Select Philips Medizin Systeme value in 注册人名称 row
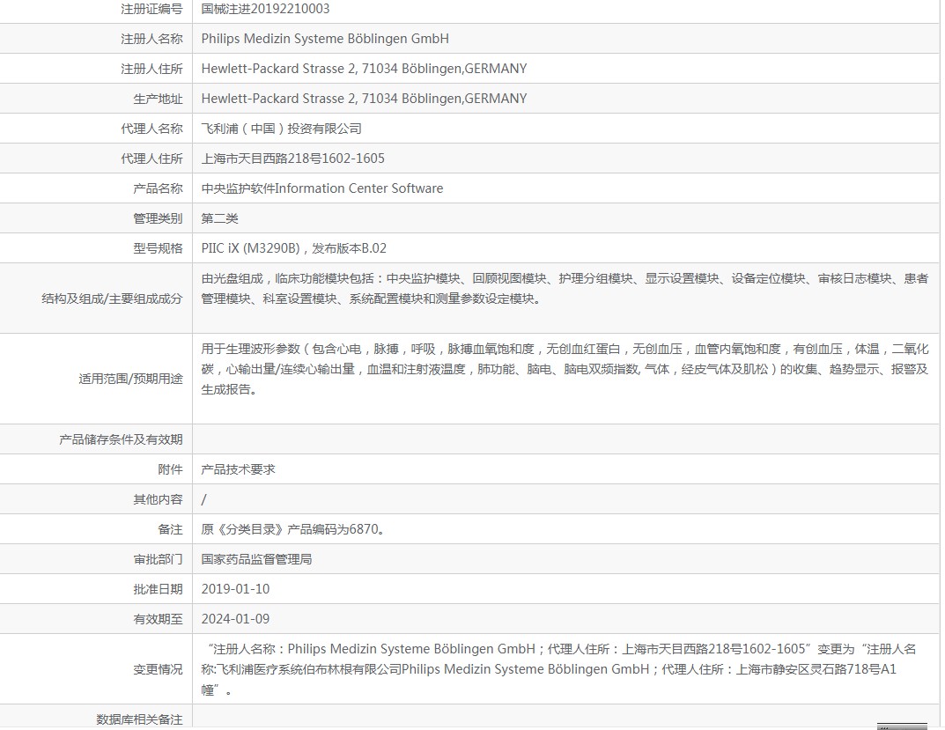The height and width of the screenshot is (730, 945). pos(325,39)
